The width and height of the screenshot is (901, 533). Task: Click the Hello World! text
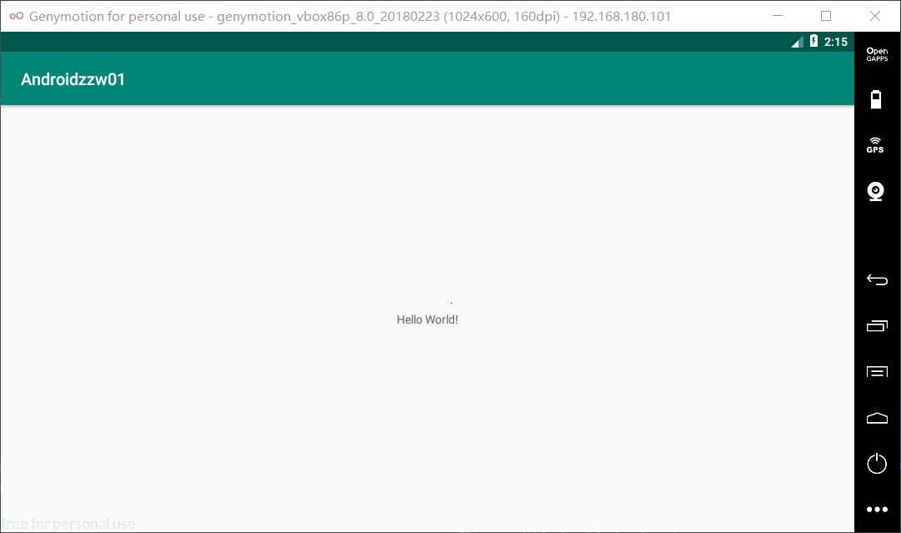coord(427,319)
